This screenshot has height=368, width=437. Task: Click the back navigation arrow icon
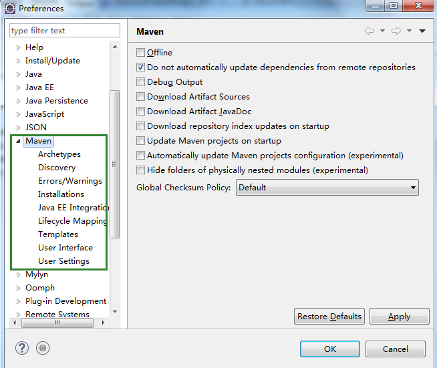click(370, 31)
